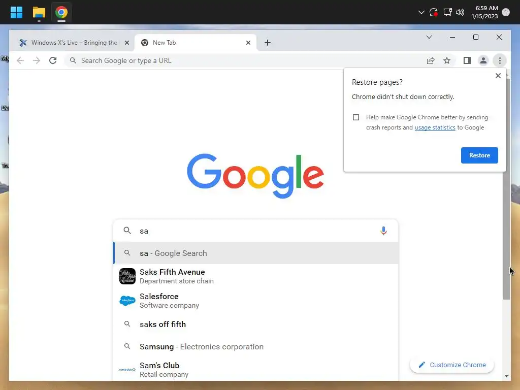Open the Chrome profile avatar
This screenshot has width=520, height=390.
click(x=483, y=60)
